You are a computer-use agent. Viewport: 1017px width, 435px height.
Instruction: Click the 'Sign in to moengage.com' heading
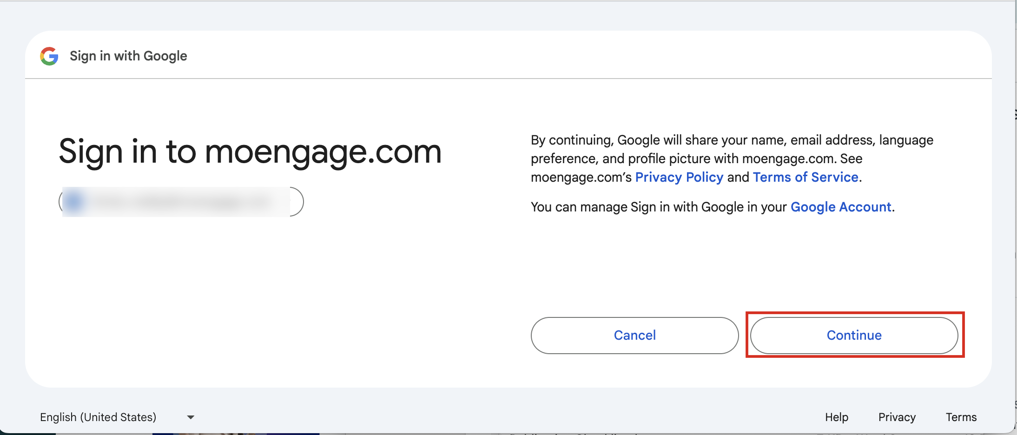(x=250, y=152)
